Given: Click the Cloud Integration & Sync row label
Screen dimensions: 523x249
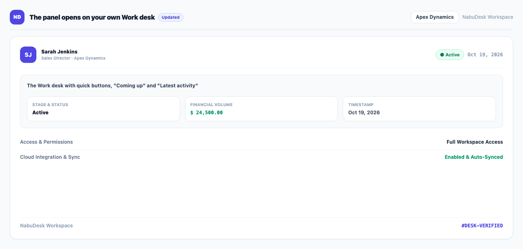Looking at the screenshot, I should (50, 157).
